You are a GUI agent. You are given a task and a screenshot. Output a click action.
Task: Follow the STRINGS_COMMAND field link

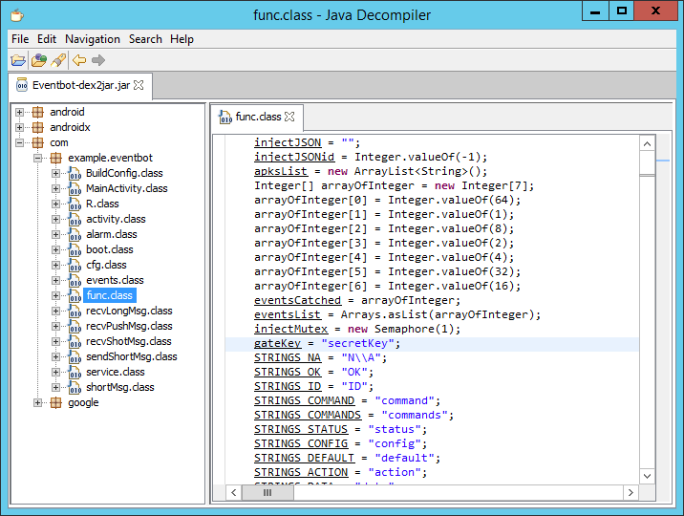coord(305,400)
